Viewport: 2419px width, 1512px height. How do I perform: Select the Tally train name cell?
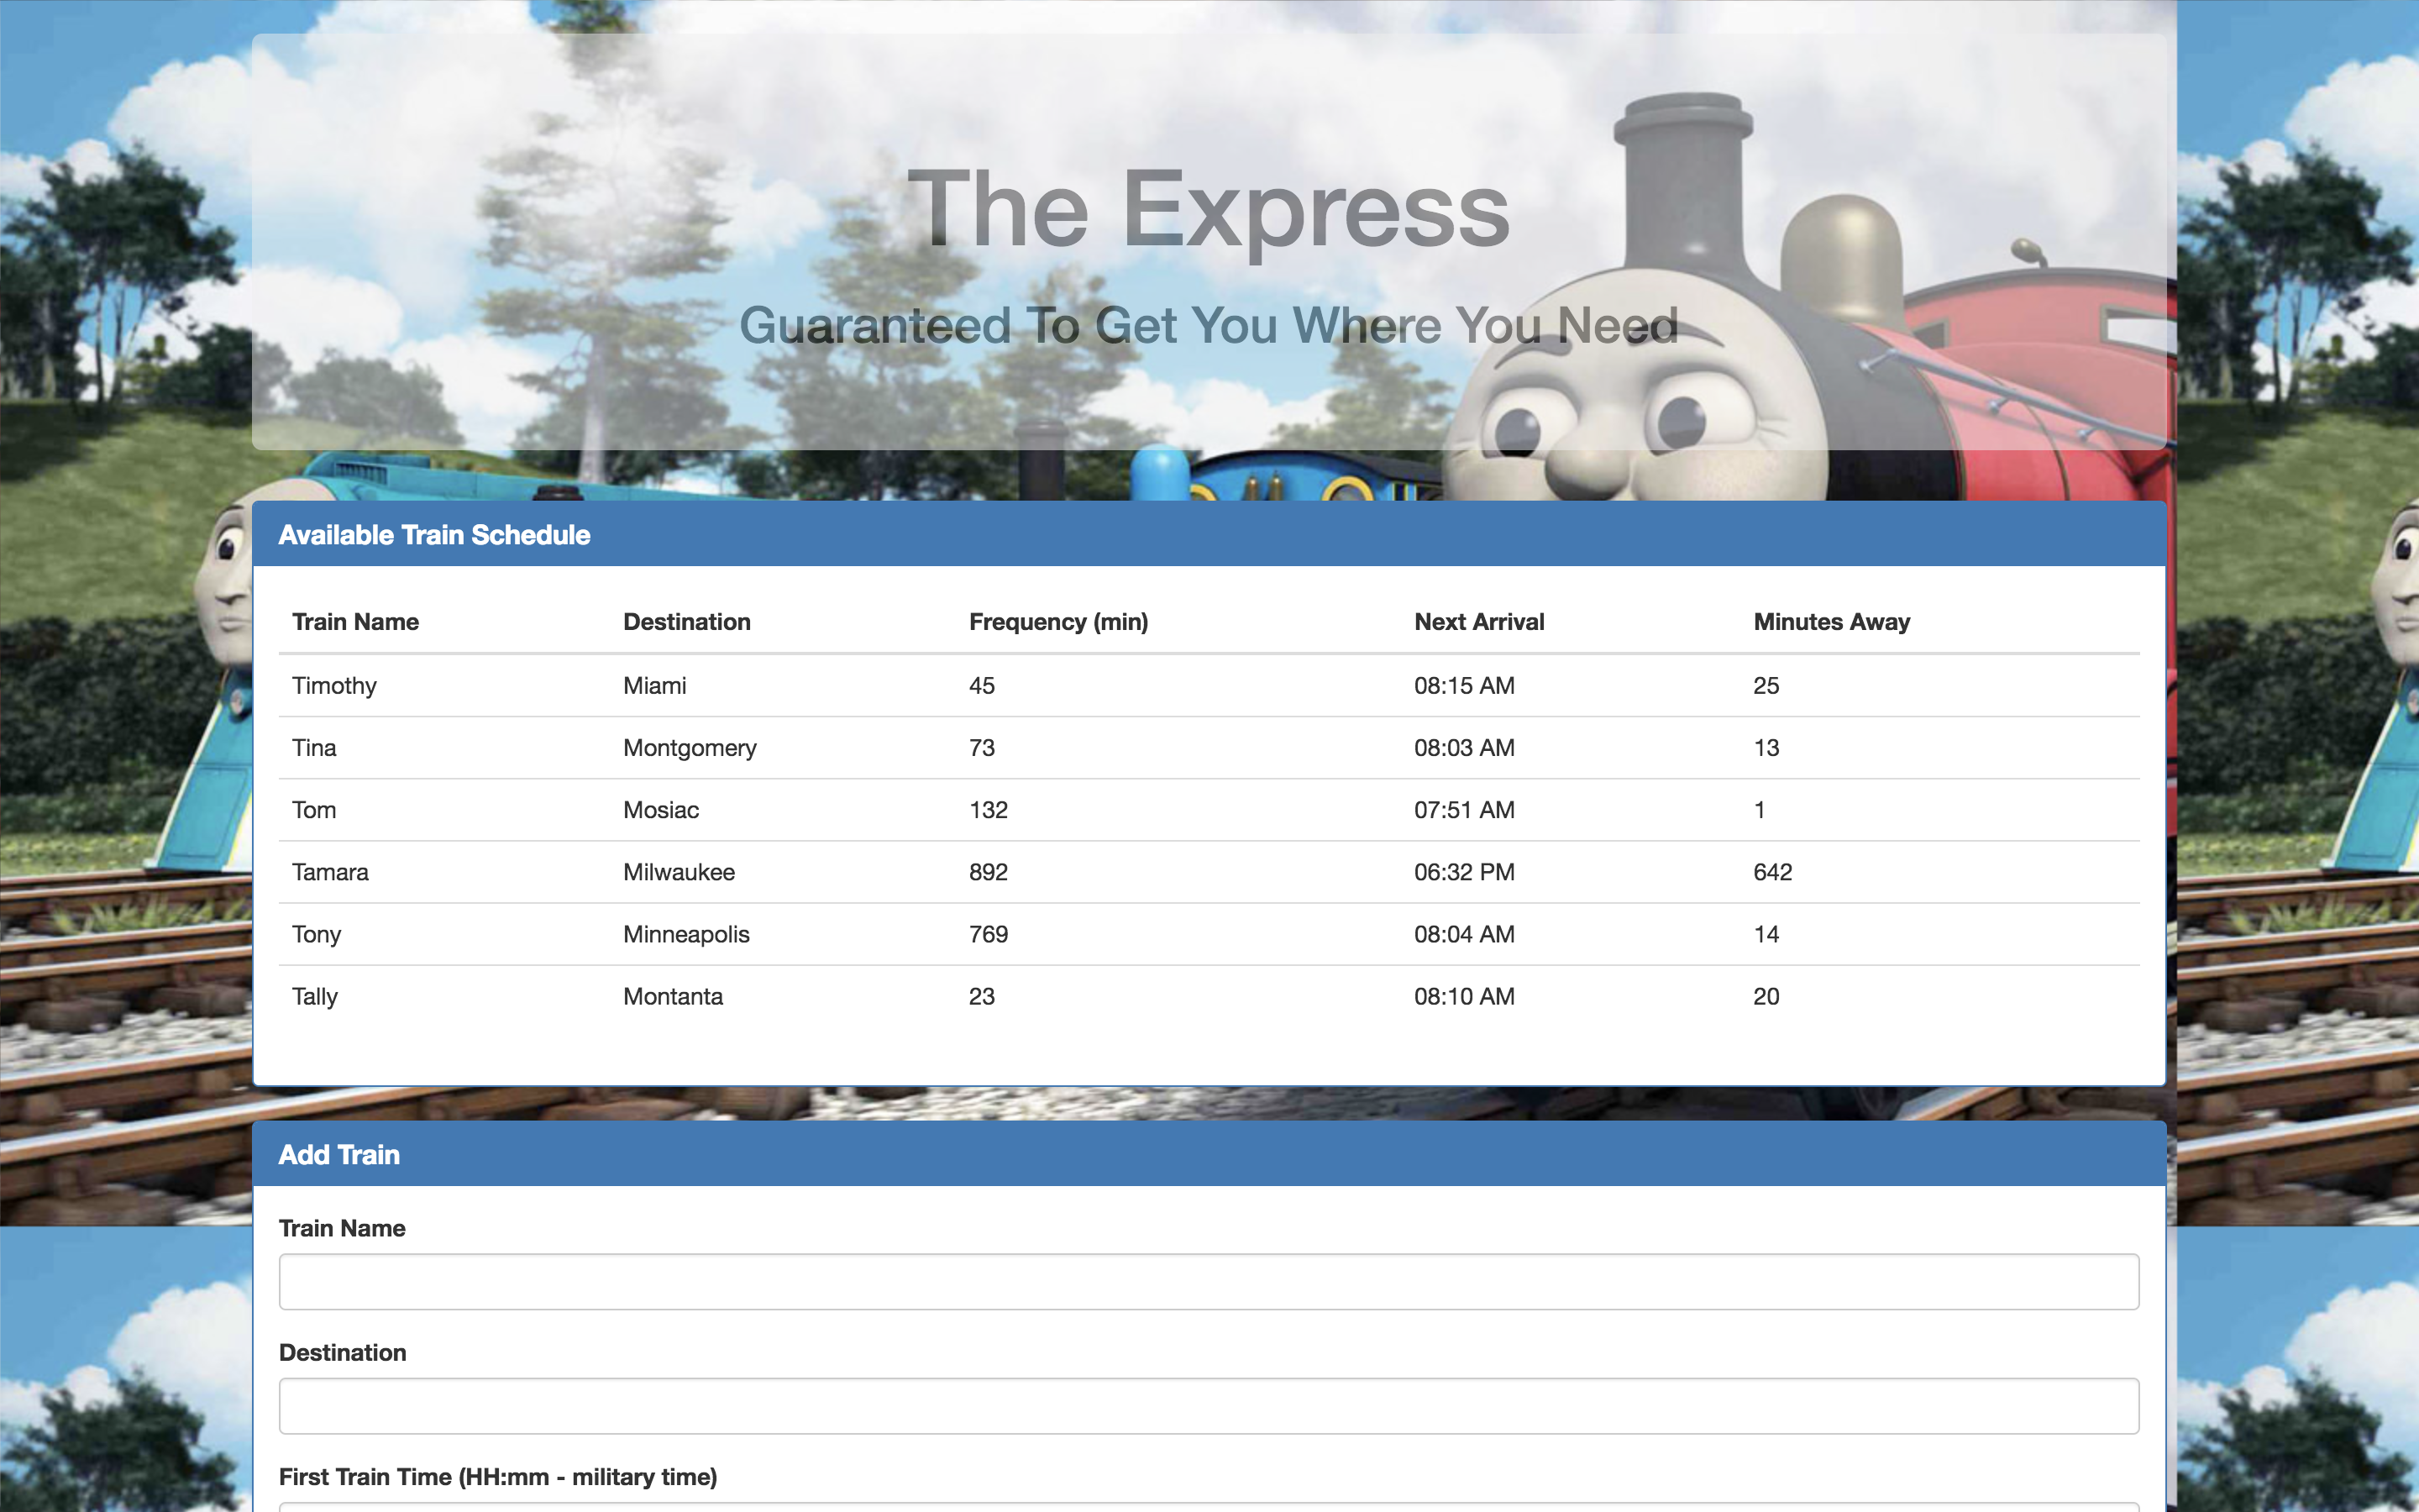(x=315, y=996)
